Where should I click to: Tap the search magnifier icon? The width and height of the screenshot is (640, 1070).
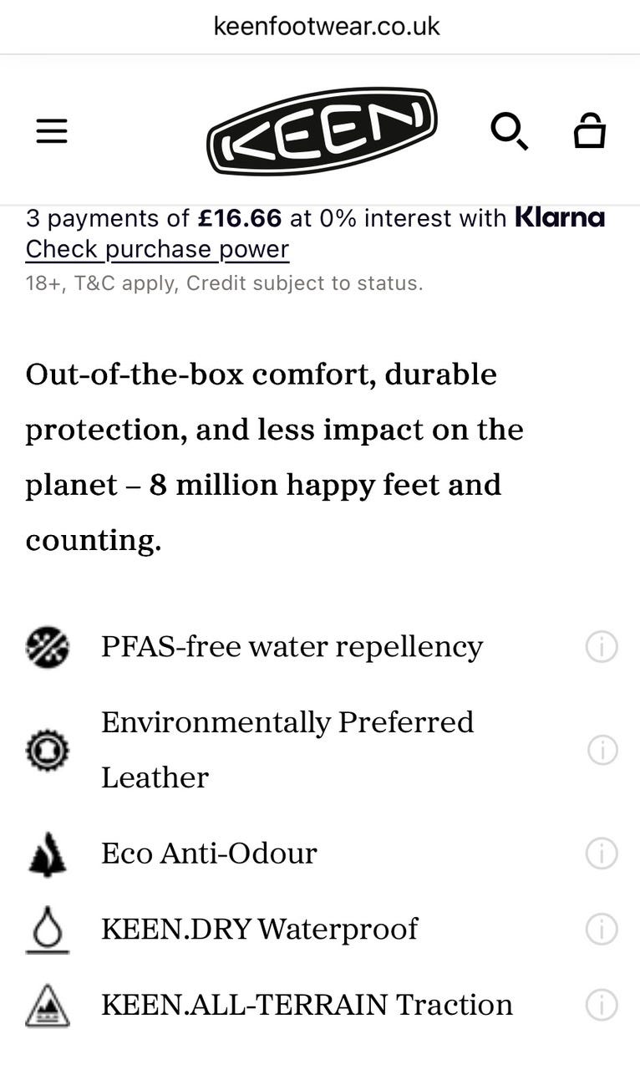pyautogui.click(x=509, y=131)
